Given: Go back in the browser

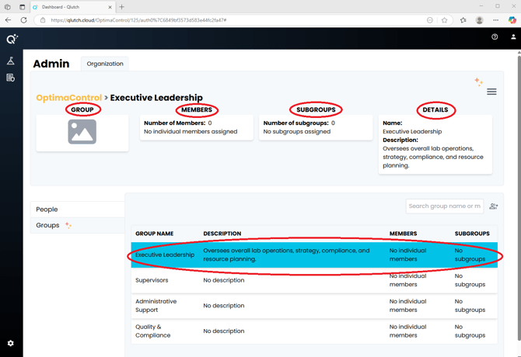Looking at the screenshot, I should [x=9, y=20].
